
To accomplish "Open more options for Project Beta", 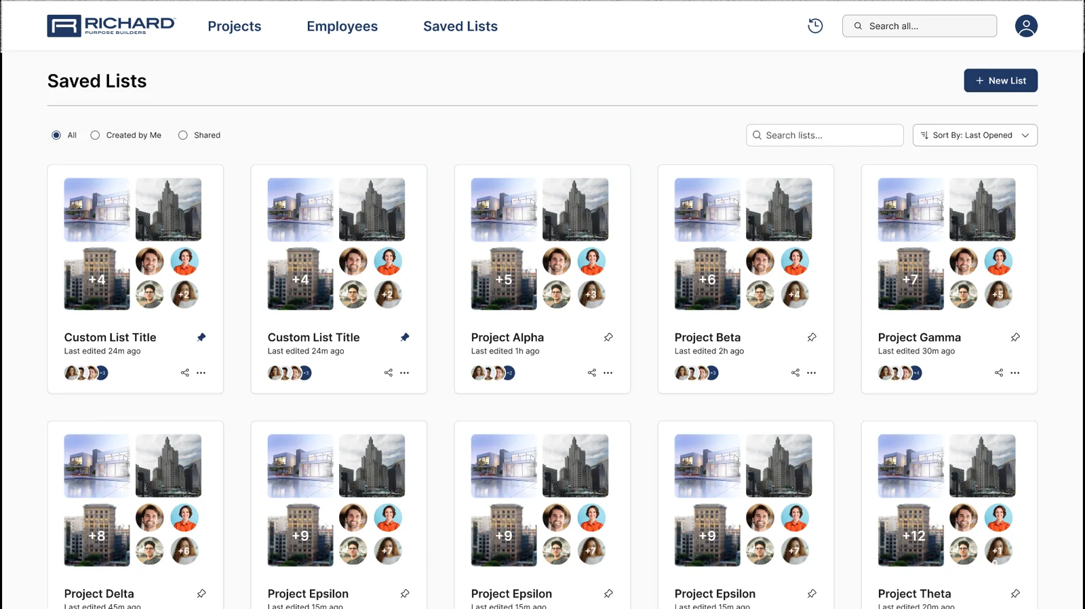I will [x=812, y=373].
